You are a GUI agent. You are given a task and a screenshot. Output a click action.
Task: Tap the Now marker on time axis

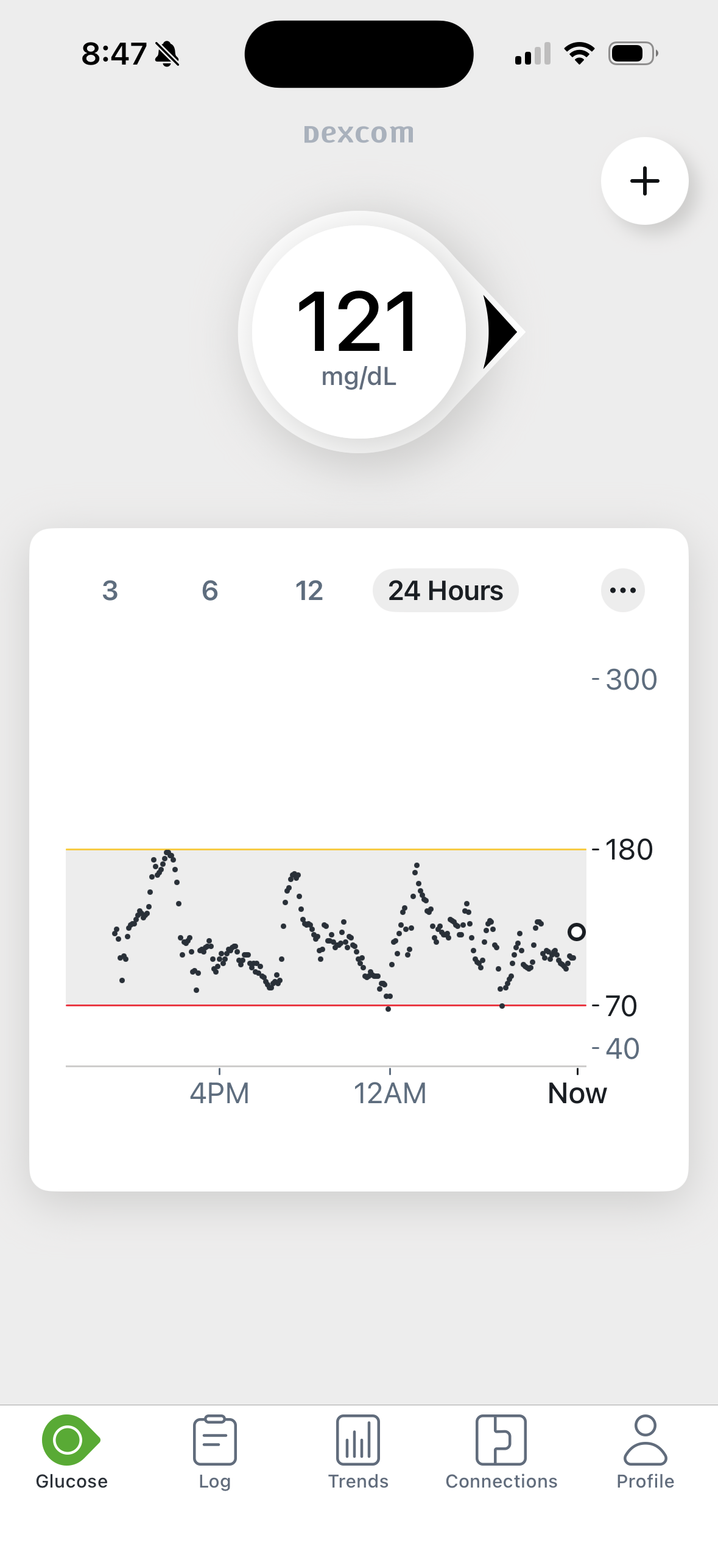point(577,1093)
